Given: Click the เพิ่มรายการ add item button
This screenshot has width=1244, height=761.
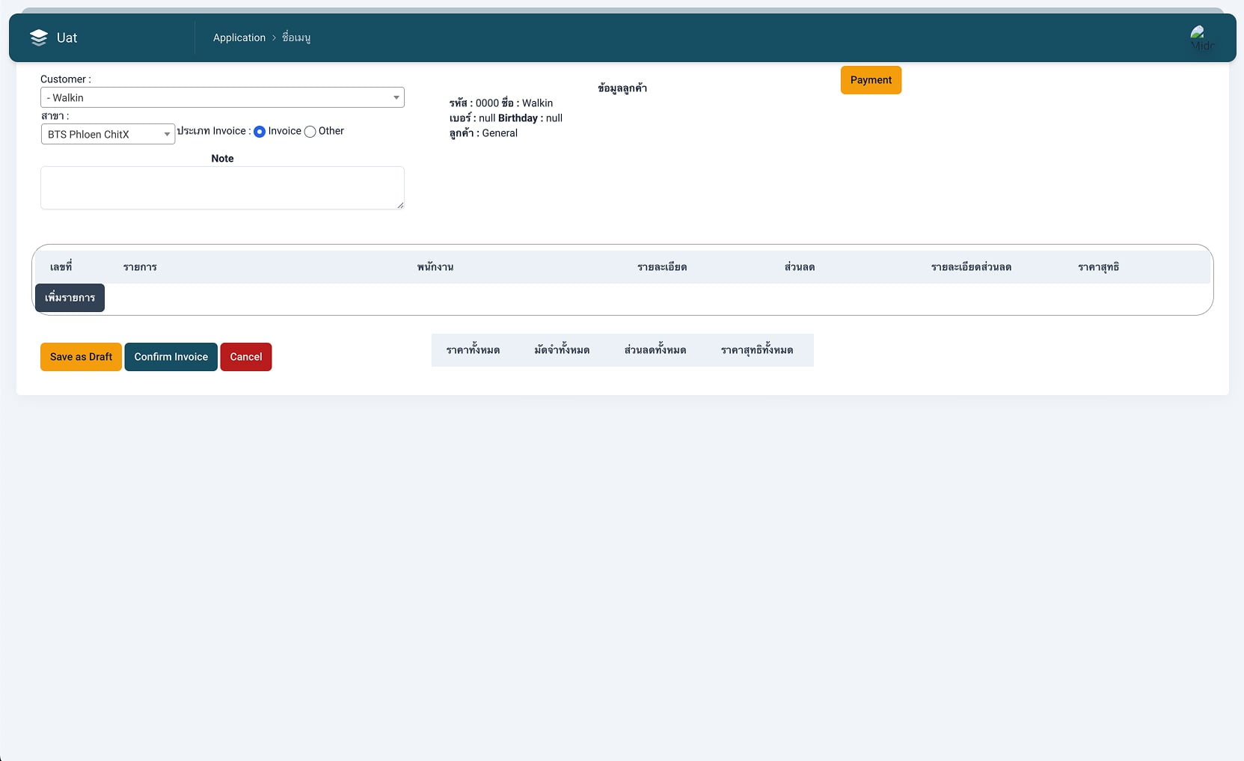Looking at the screenshot, I should 70,298.
